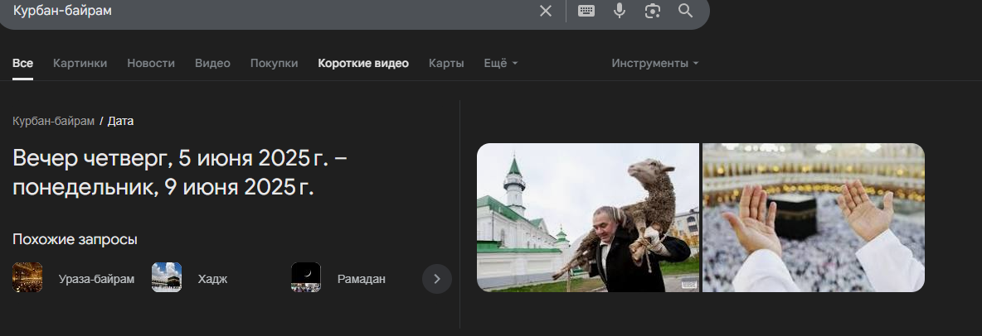Click the Хадж Kaaba thumbnail icon
This screenshot has width=982, height=336.
(x=167, y=277)
